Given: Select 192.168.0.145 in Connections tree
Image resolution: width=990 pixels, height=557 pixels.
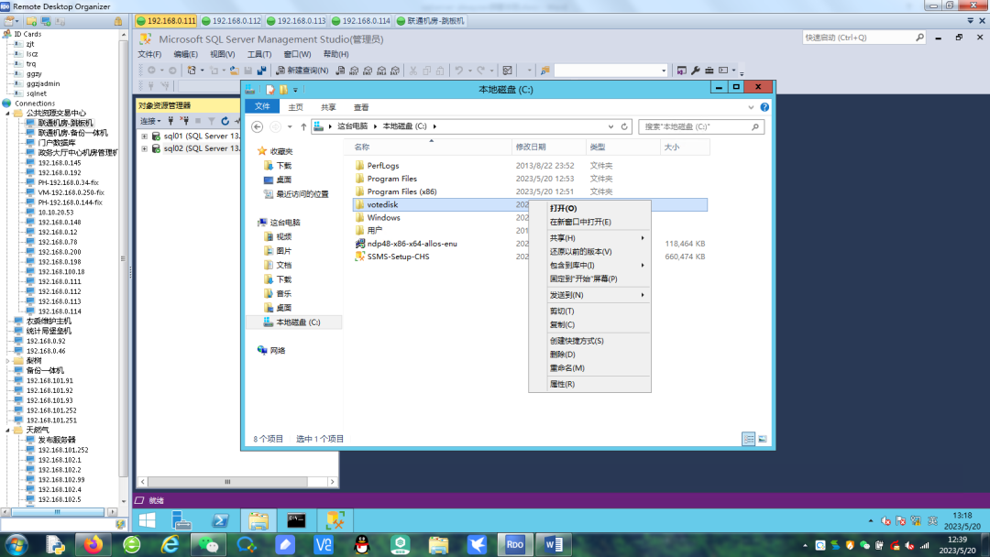Looking at the screenshot, I should (x=60, y=163).
